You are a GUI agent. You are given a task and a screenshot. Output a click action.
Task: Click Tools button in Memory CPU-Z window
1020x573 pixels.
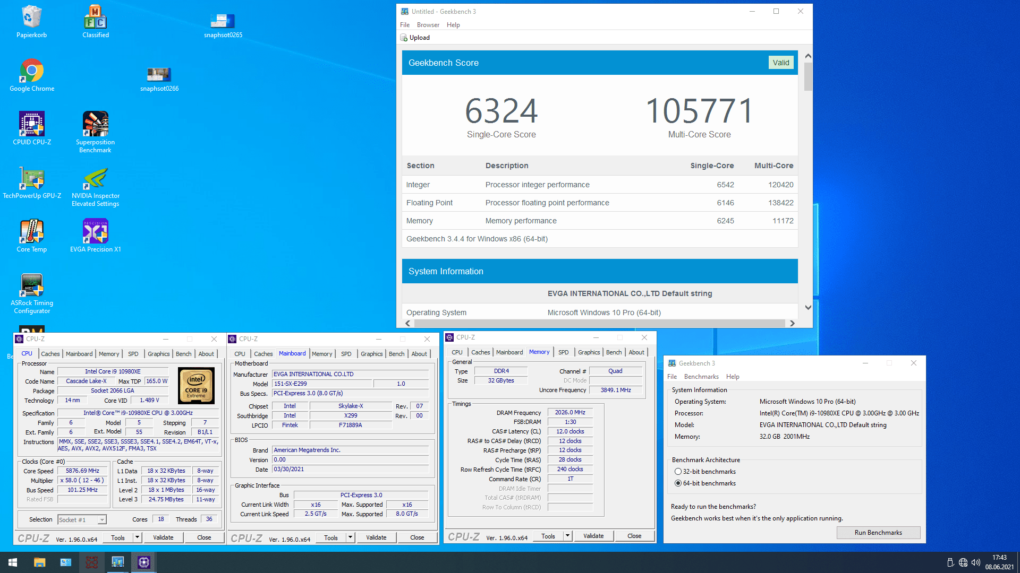coord(548,536)
